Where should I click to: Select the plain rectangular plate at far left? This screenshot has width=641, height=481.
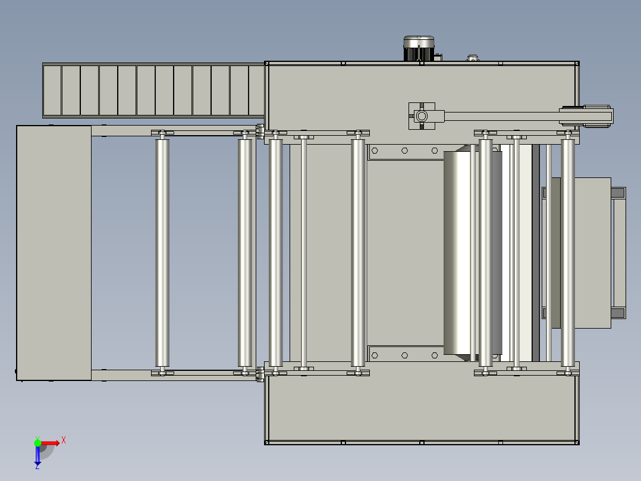point(54,253)
